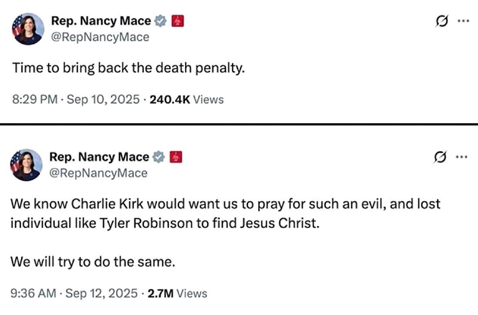Open the @RepNancyMace handle on the death penalty tweet
The image size is (478, 315).
coord(100,37)
